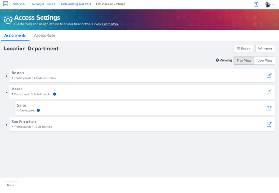Screen dimensions: 279x193
Task: Switch to User View mode
Action: point(265,61)
